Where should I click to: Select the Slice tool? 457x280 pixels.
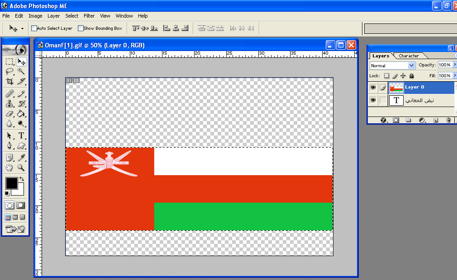(x=21, y=81)
